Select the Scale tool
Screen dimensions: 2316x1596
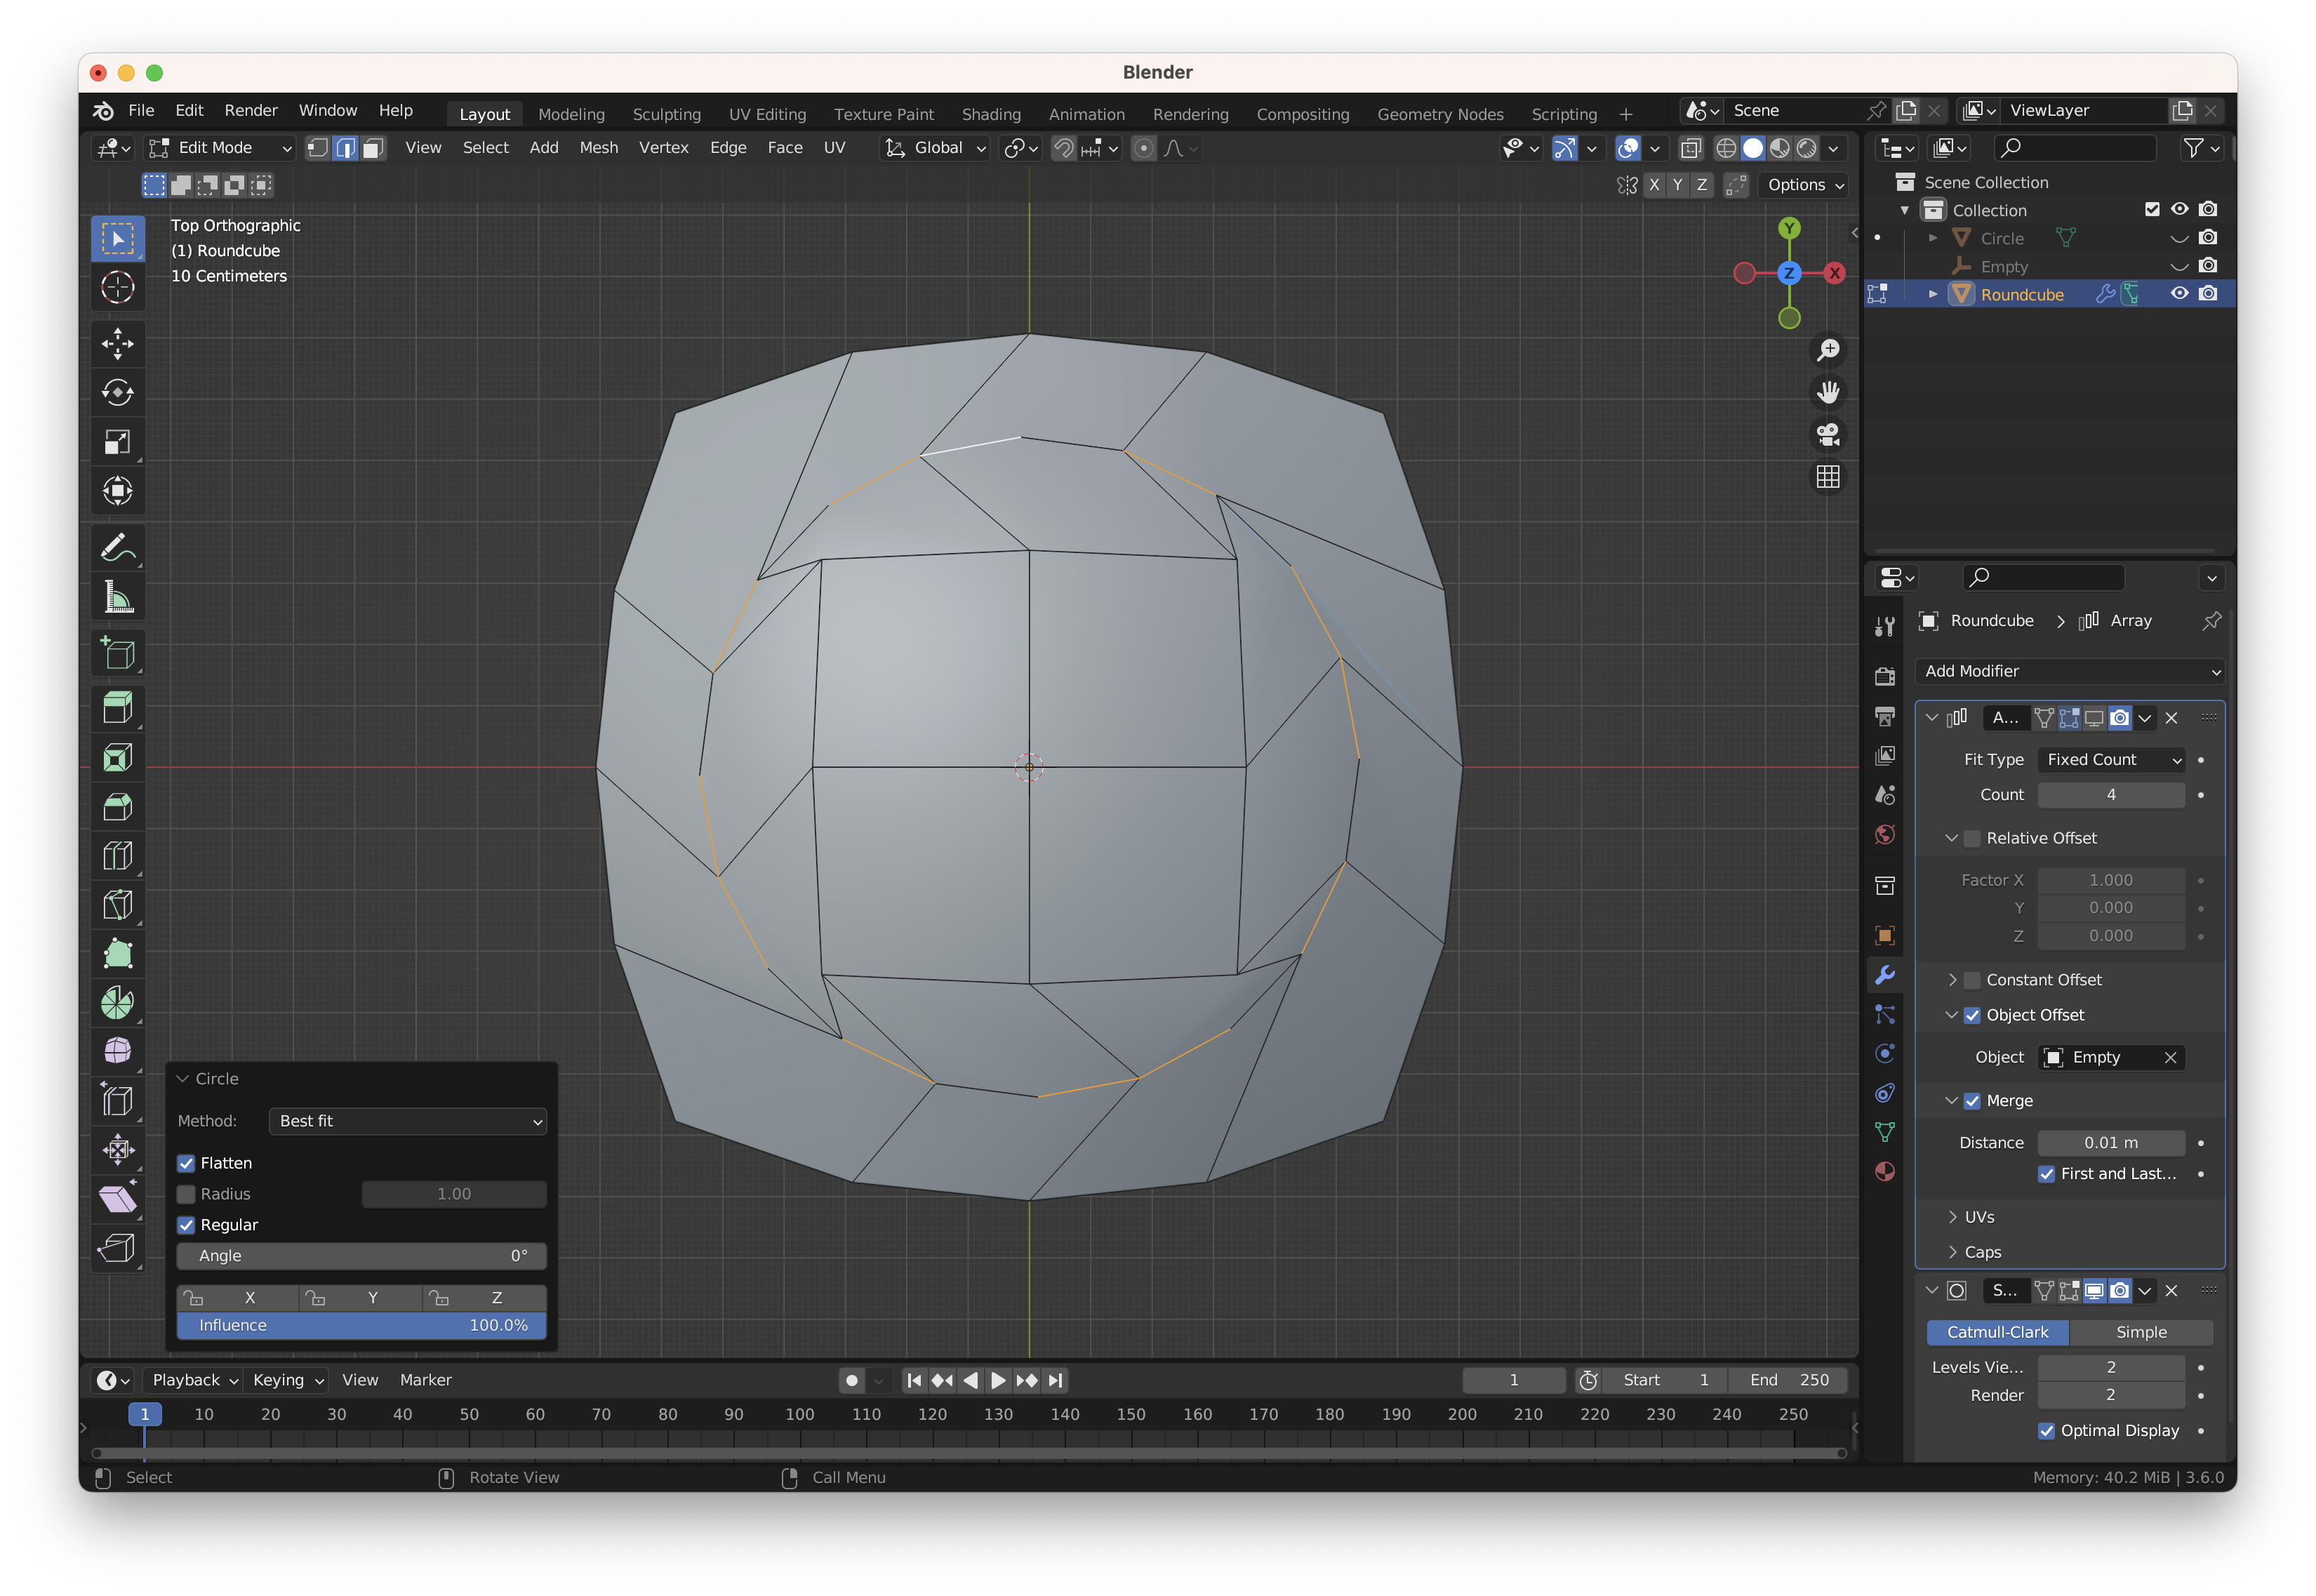tap(118, 442)
